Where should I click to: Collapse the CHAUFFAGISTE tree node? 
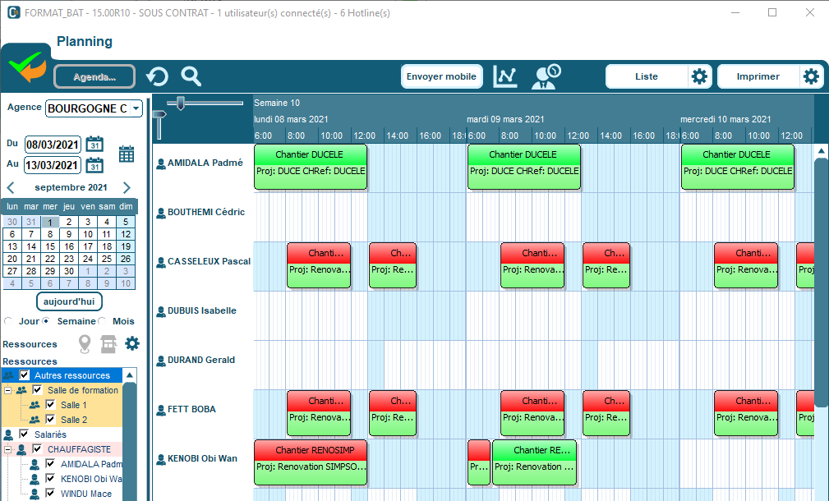pos(8,449)
